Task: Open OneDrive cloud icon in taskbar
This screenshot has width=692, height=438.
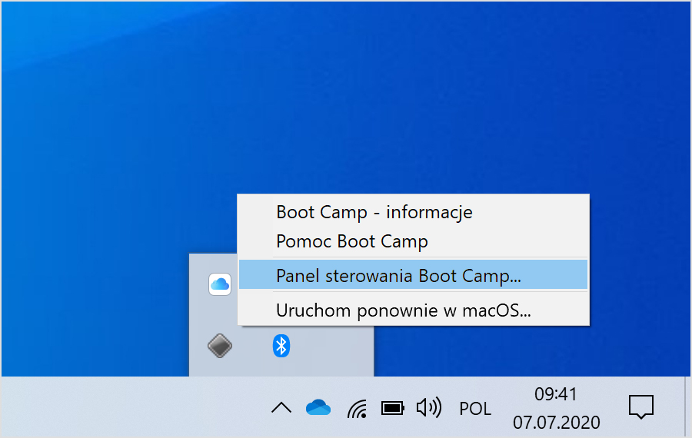Action: tap(318, 407)
